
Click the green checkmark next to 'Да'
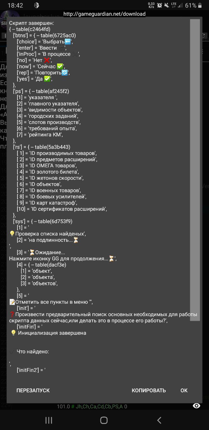(x=47, y=79)
